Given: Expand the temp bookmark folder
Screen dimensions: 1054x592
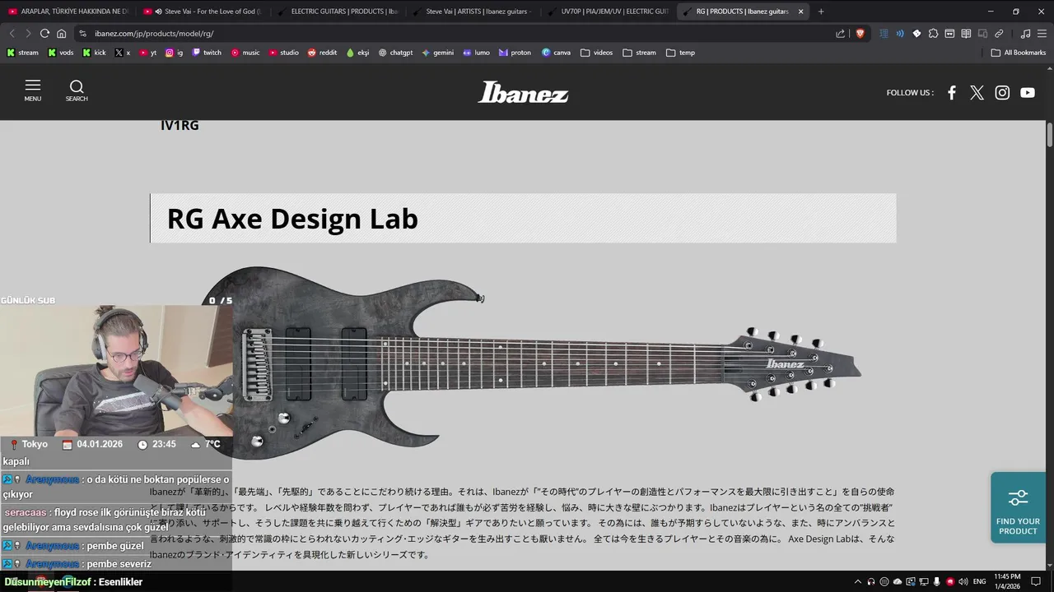Looking at the screenshot, I should click(680, 53).
